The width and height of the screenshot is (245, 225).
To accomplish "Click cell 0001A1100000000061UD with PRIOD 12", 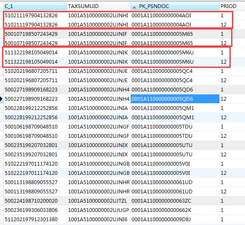I will 175,191.
